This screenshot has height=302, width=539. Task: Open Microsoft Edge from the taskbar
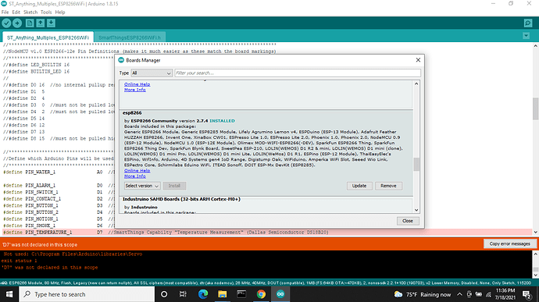click(203, 294)
